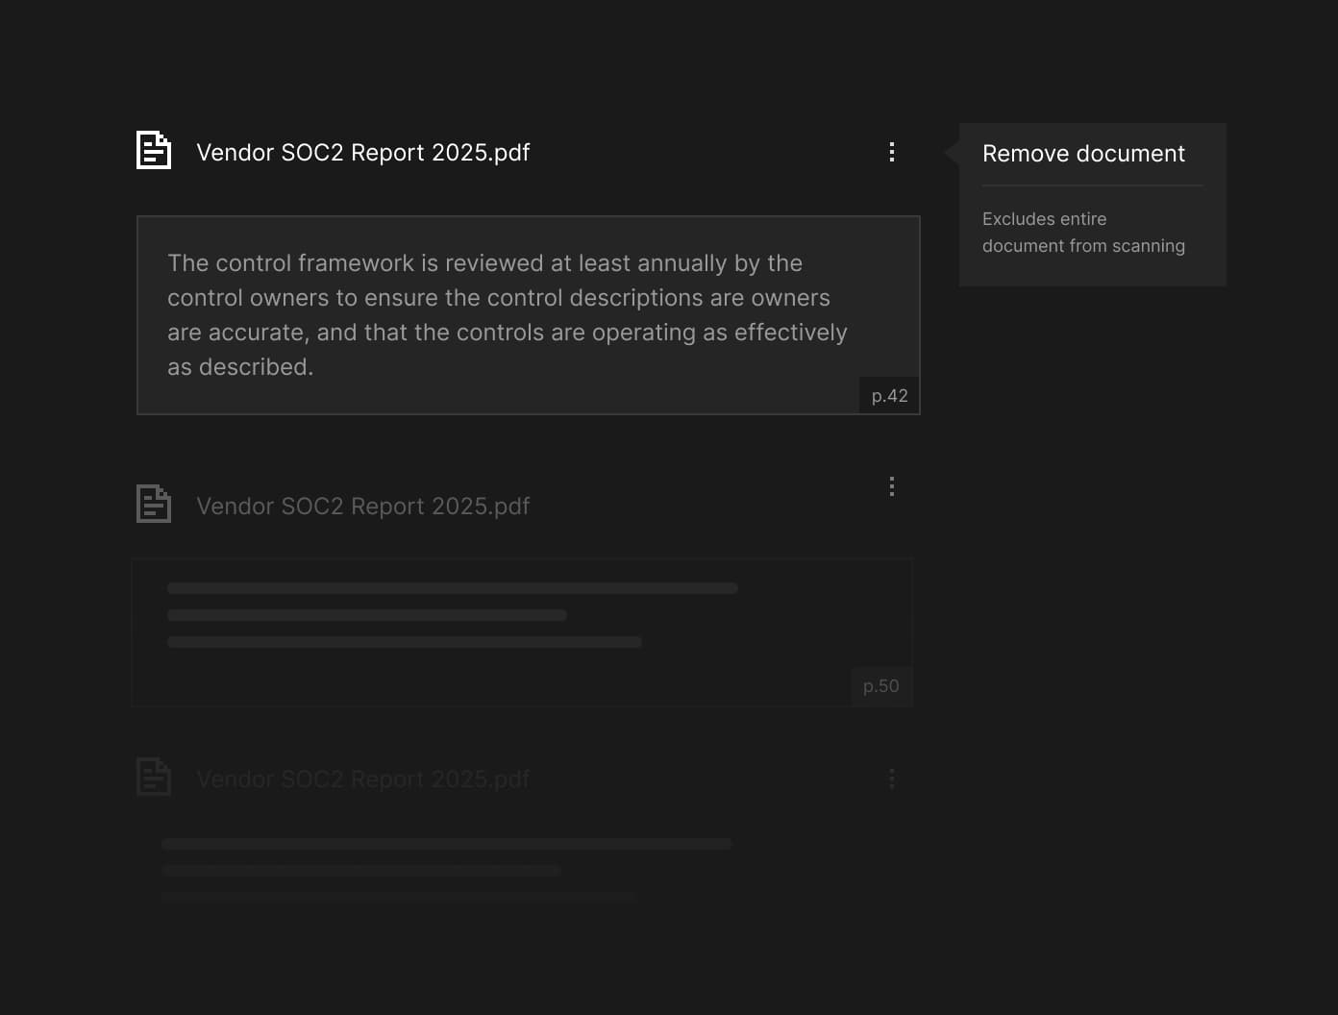The width and height of the screenshot is (1338, 1015).
Task: Click the faintest bottom Vendor SOC2 Report title
Action: (362, 780)
